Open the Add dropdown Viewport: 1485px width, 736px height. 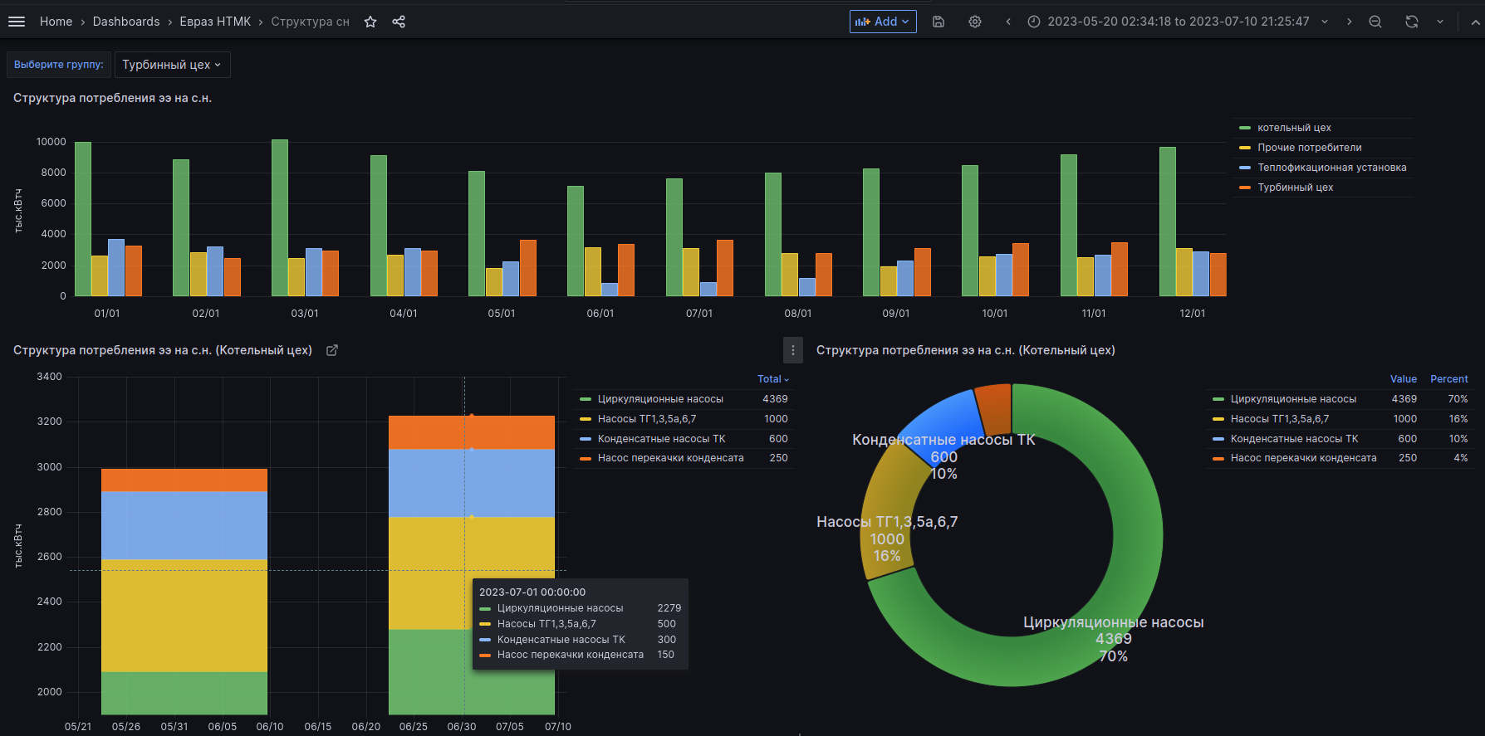click(x=883, y=22)
